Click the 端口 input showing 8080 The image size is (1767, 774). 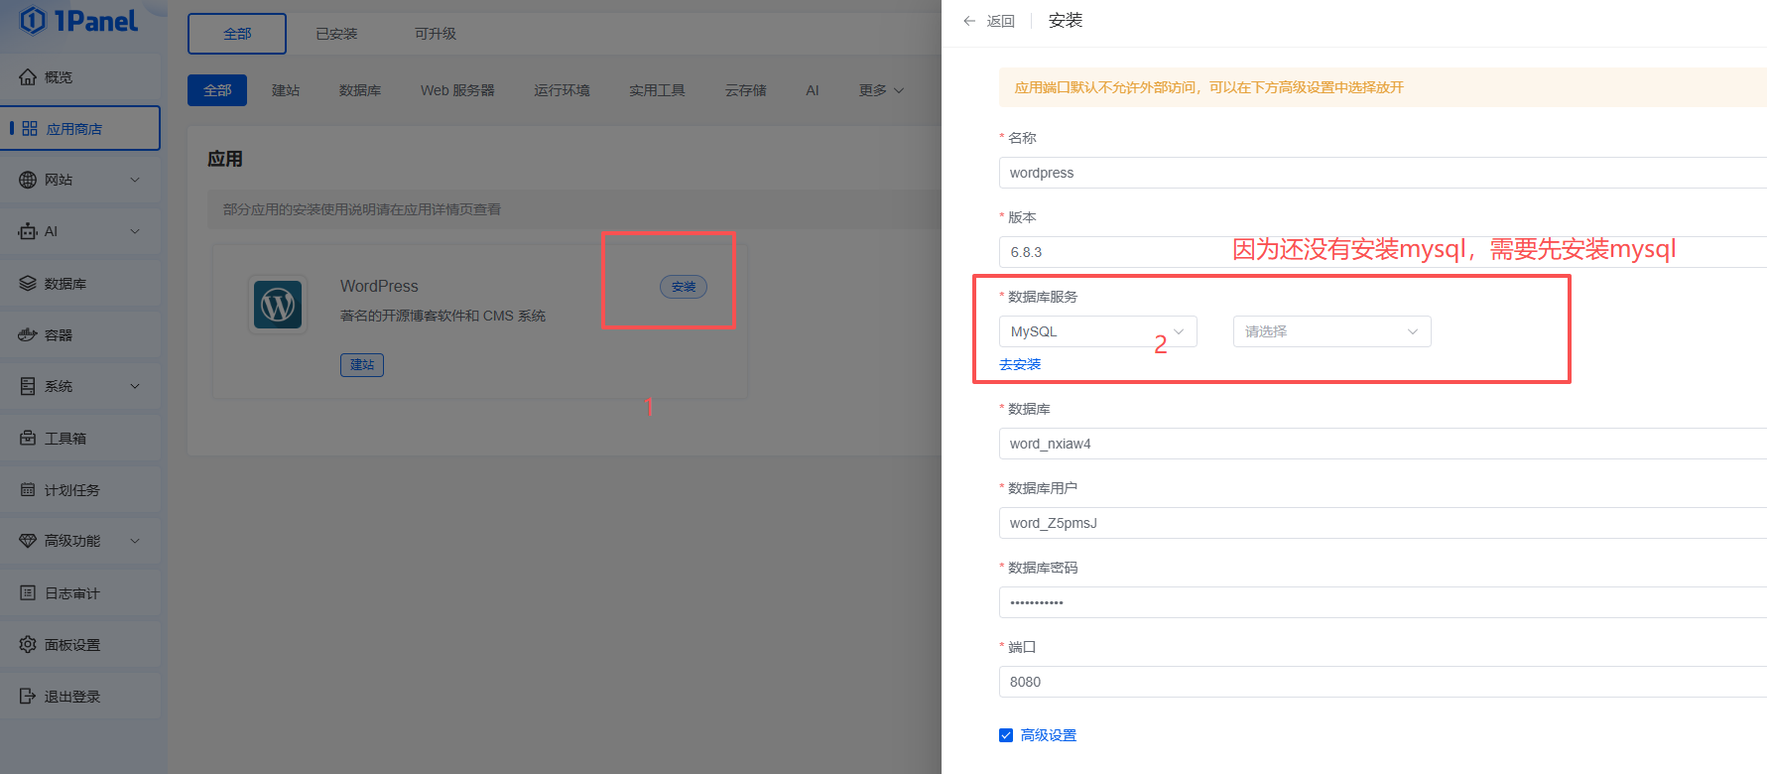click(x=1383, y=682)
